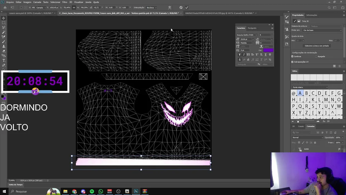Open Spotify from taskbar
Screen dimensions: 346x195
click(x=92, y=191)
